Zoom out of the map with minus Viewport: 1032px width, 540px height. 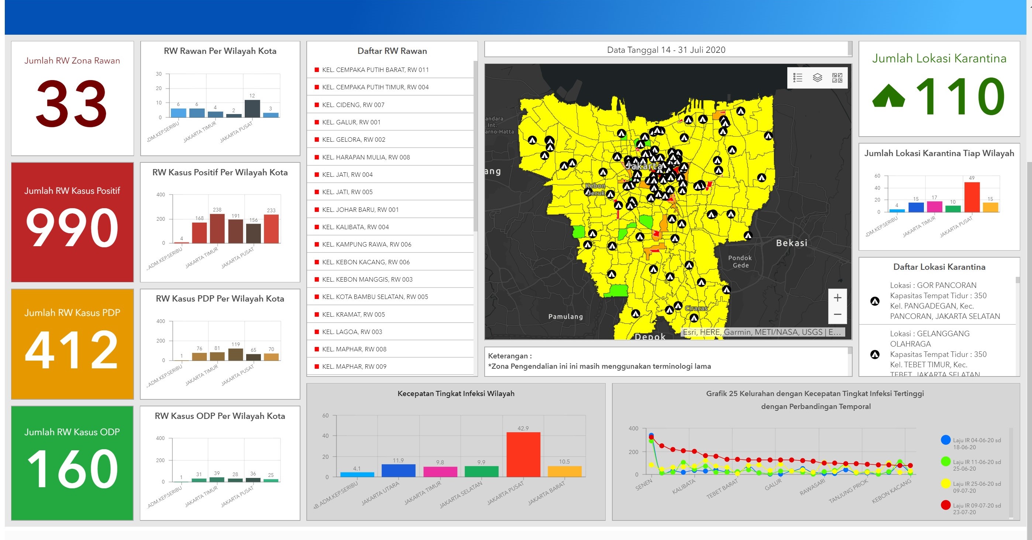tap(837, 314)
